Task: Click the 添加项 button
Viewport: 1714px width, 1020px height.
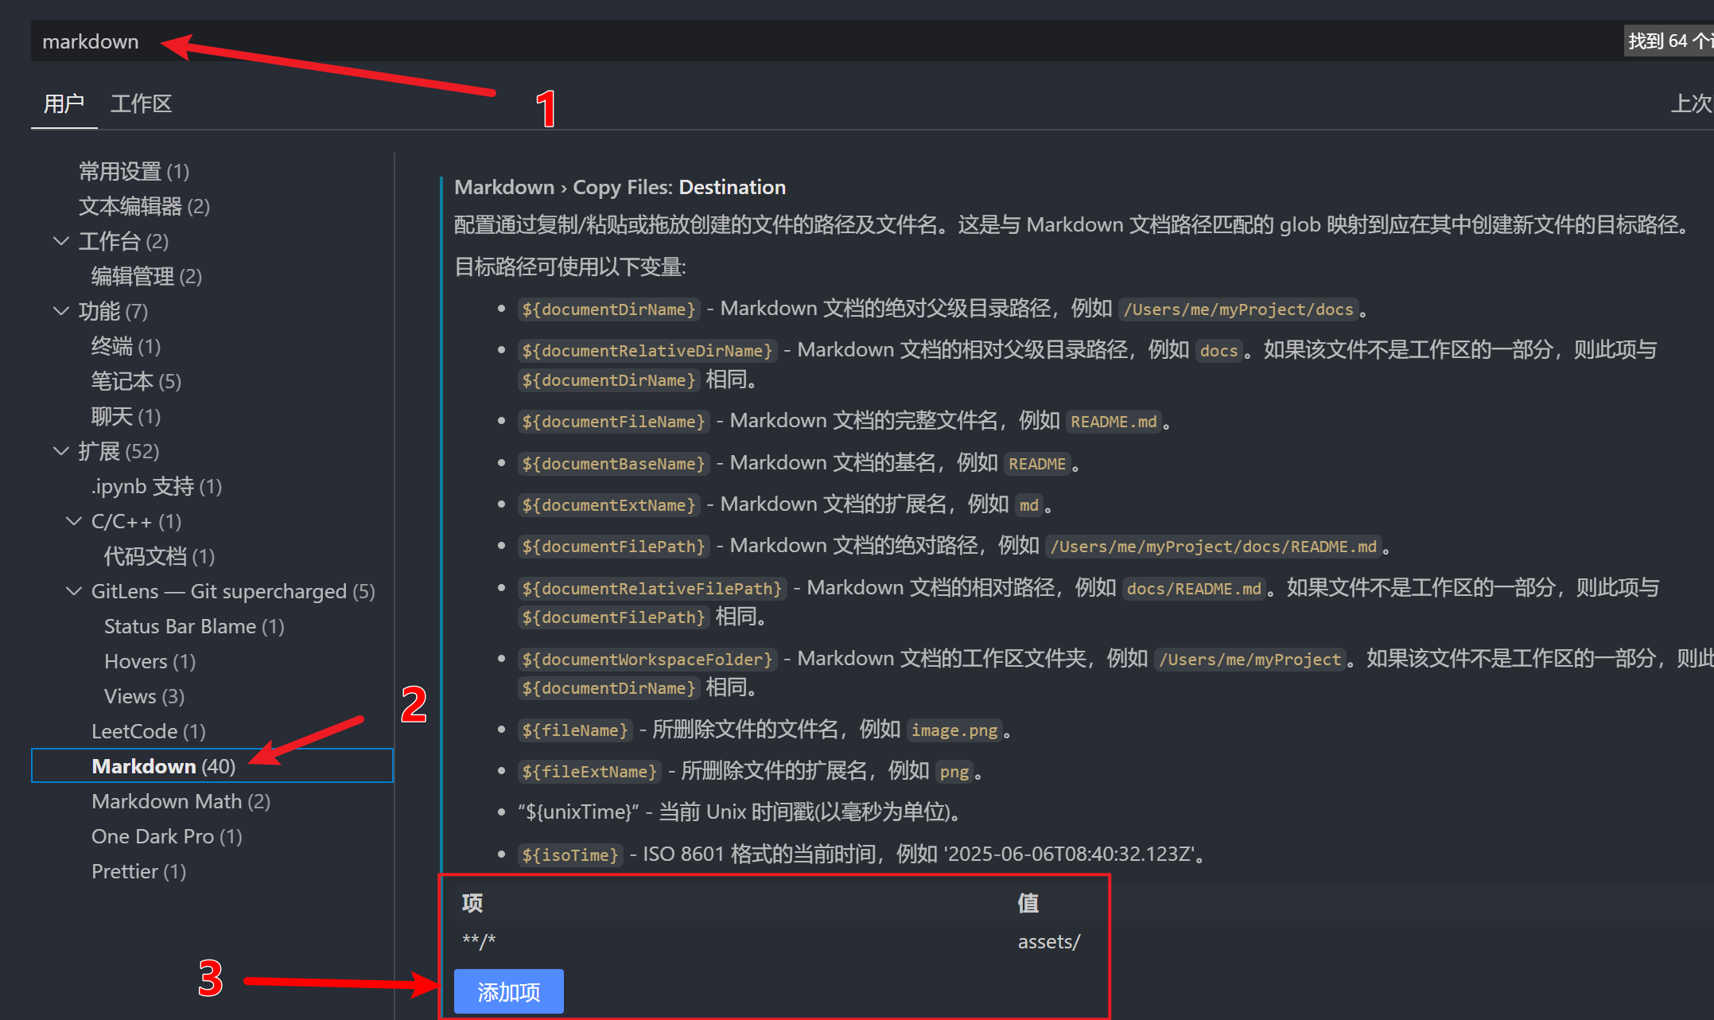Action: pyautogui.click(x=508, y=991)
